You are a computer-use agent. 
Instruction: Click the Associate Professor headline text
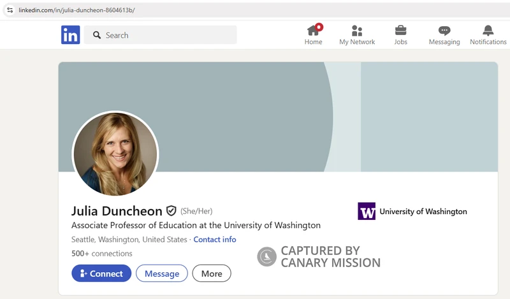[196, 225]
